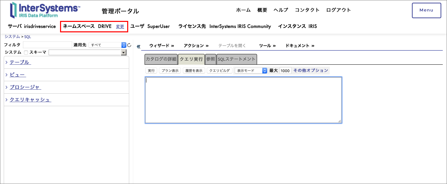Click その他オプション link
The width and height of the screenshot is (447, 184).
click(311, 70)
